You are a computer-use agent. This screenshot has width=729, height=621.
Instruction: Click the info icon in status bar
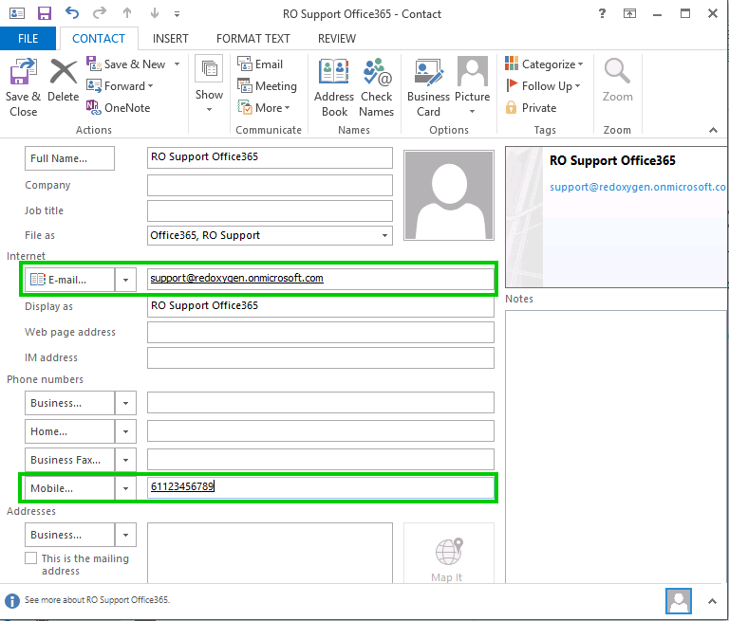pyautogui.click(x=12, y=600)
